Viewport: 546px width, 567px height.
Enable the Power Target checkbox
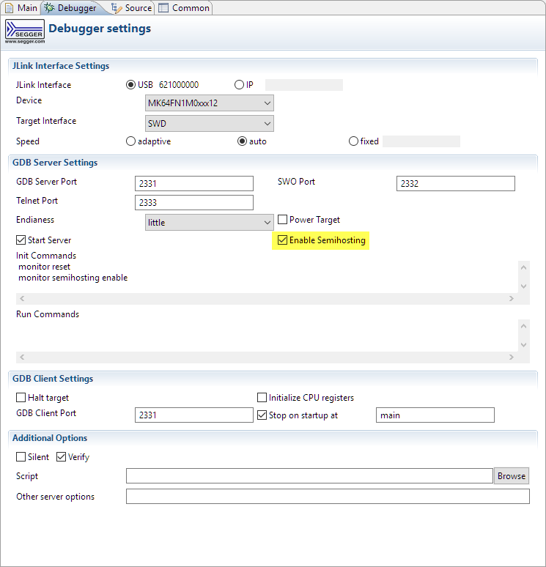[x=283, y=220]
